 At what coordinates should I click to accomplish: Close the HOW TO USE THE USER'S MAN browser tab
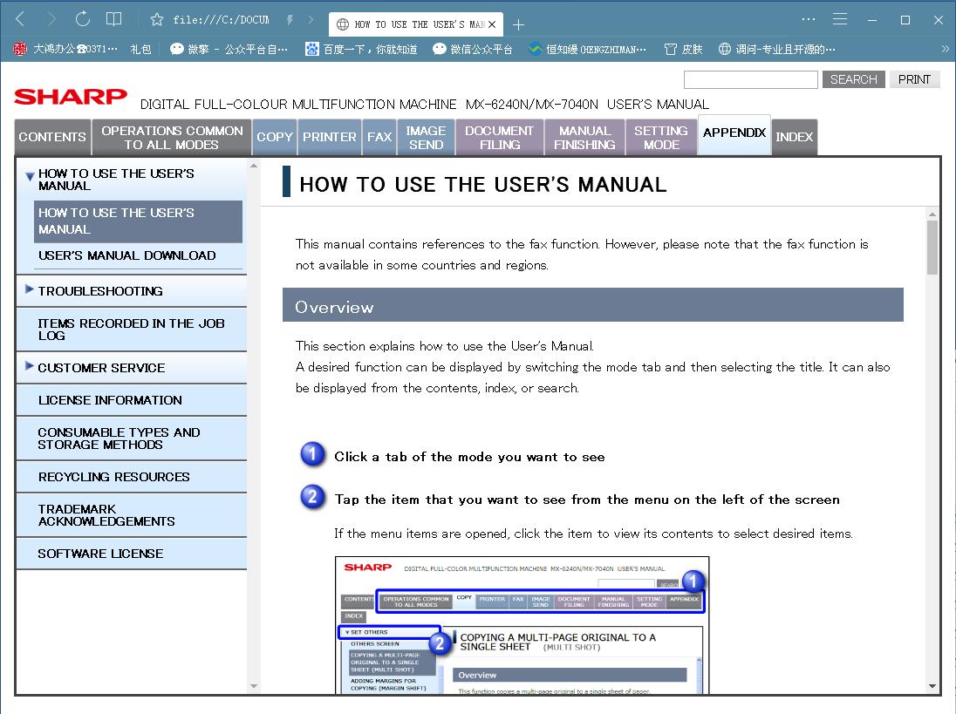click(492, 24)
